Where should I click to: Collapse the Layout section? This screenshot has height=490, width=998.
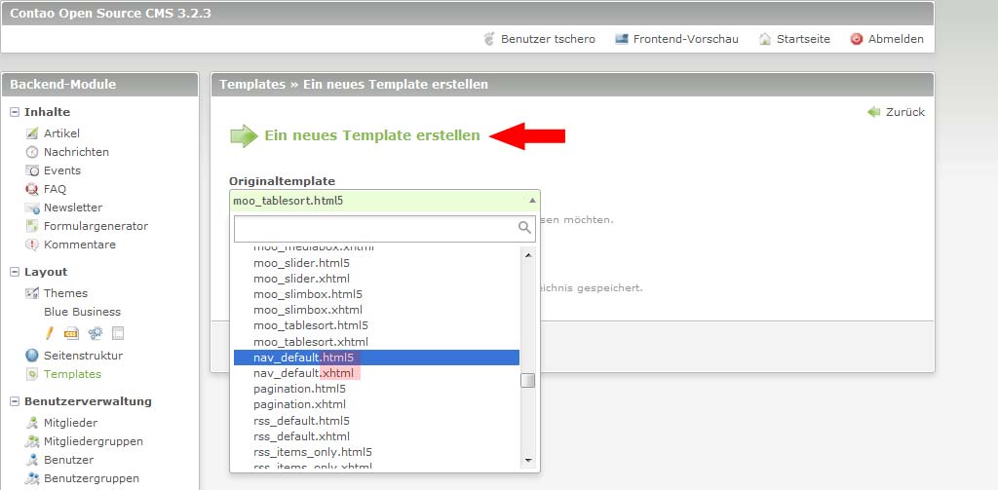tap(16, 272)
